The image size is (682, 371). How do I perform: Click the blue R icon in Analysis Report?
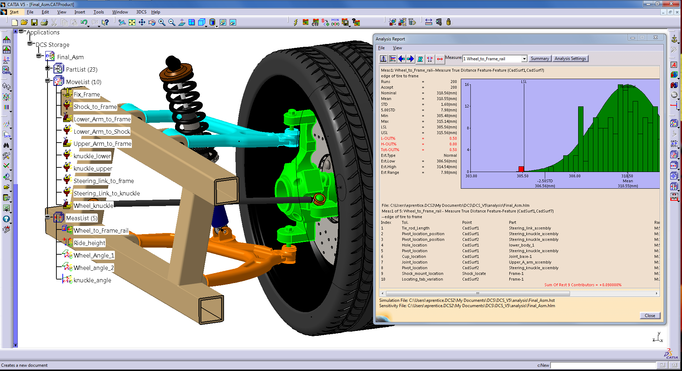click(x=420, y=59)
